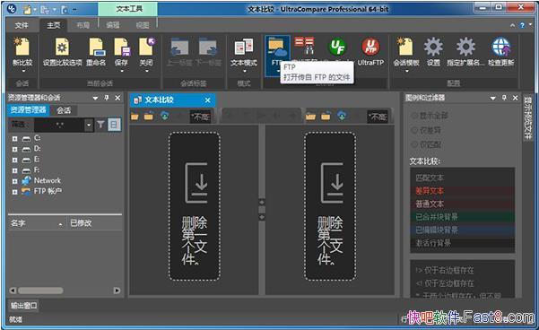The image size is (539, 330).
Task: Expand the C: drive node
Action: [x=14, y=139]
